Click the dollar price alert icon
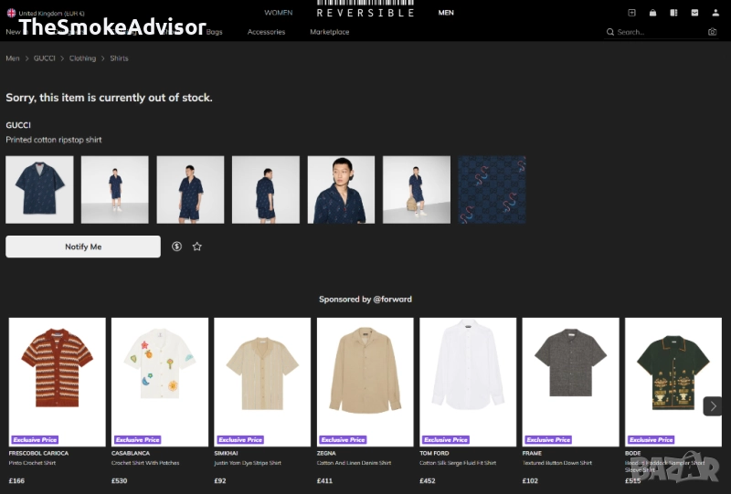Screen dimensions: 731x494 point(176,247)
